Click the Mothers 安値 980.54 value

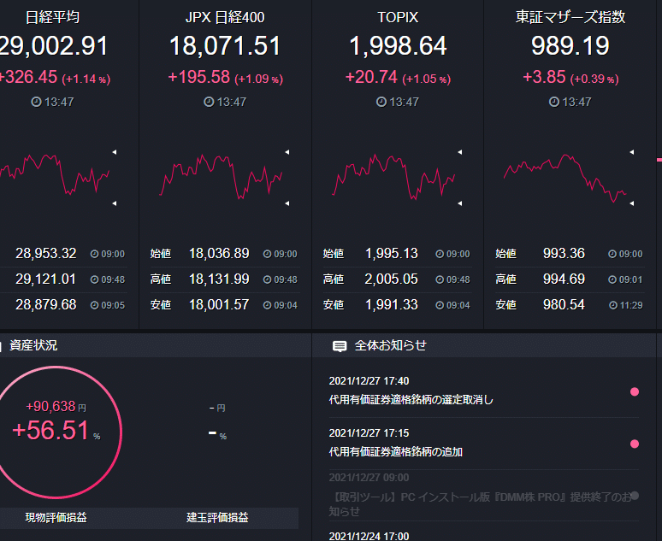click(564, 305)
